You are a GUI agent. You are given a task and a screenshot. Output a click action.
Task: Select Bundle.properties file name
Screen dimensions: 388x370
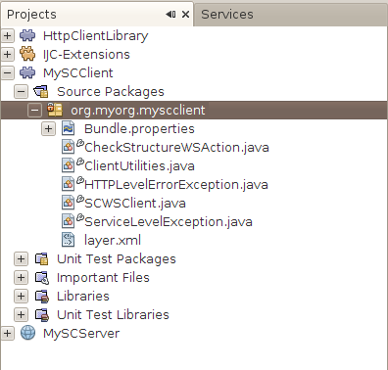pyautogui.click(x=139, y=129)
